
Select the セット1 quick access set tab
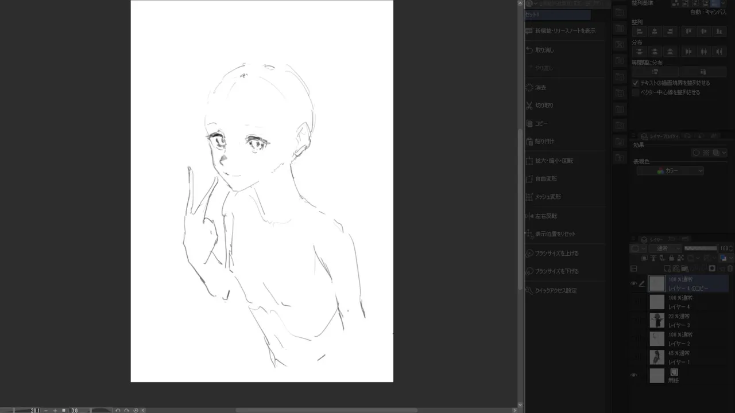coord(557,15)
